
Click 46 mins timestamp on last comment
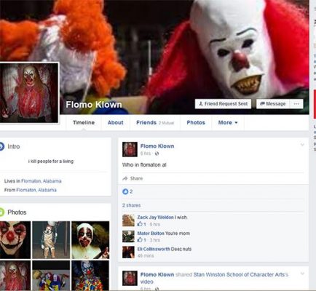(146, 255)
